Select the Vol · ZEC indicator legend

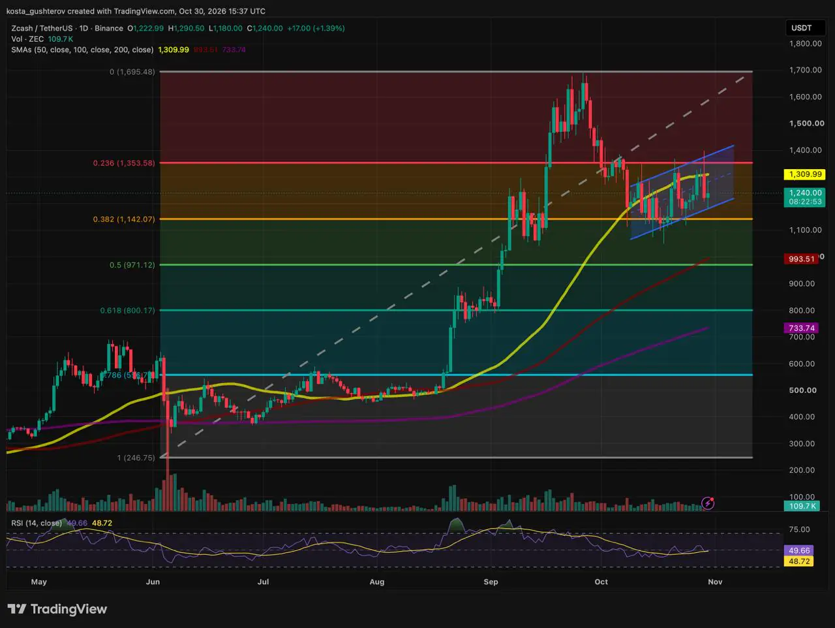pyautogui.click(x=28, y=39)
